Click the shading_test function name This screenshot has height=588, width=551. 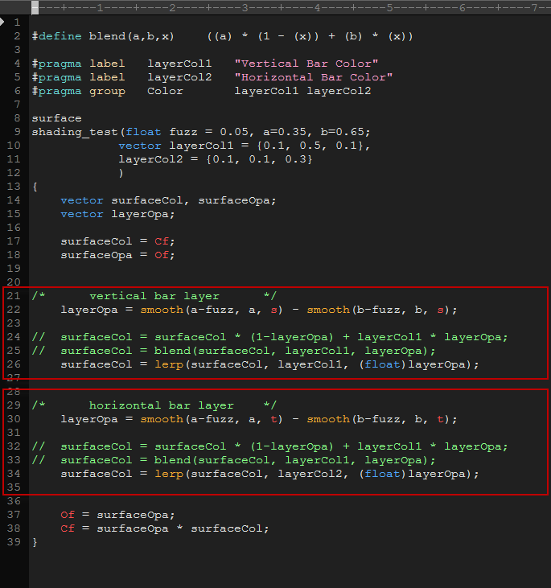coord(75,133)
